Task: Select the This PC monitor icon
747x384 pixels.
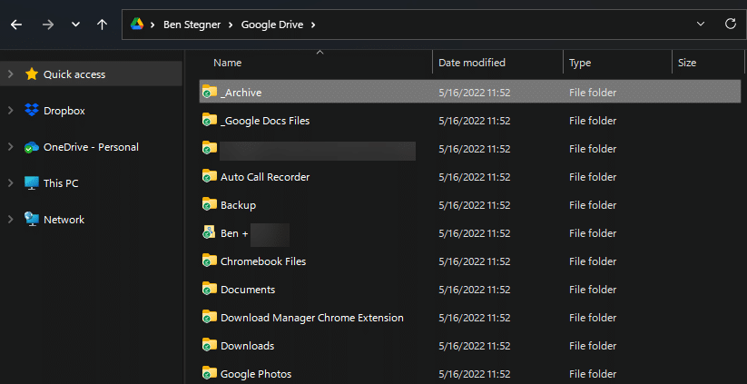Action: 32,183
